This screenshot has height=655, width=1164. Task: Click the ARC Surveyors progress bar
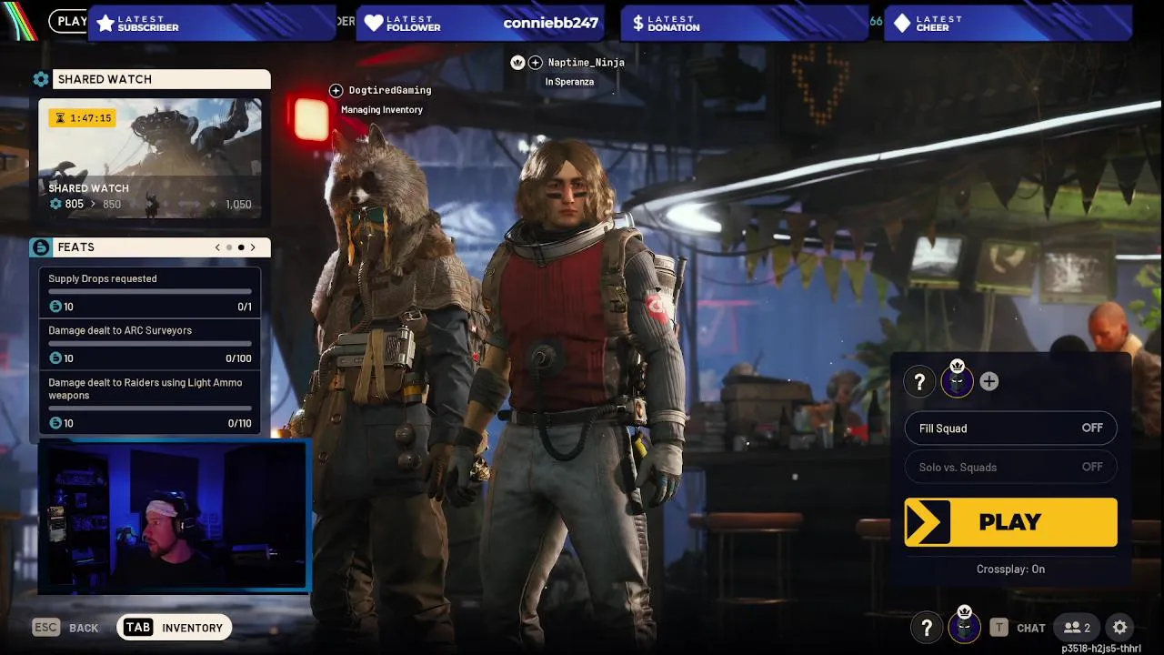150,344
